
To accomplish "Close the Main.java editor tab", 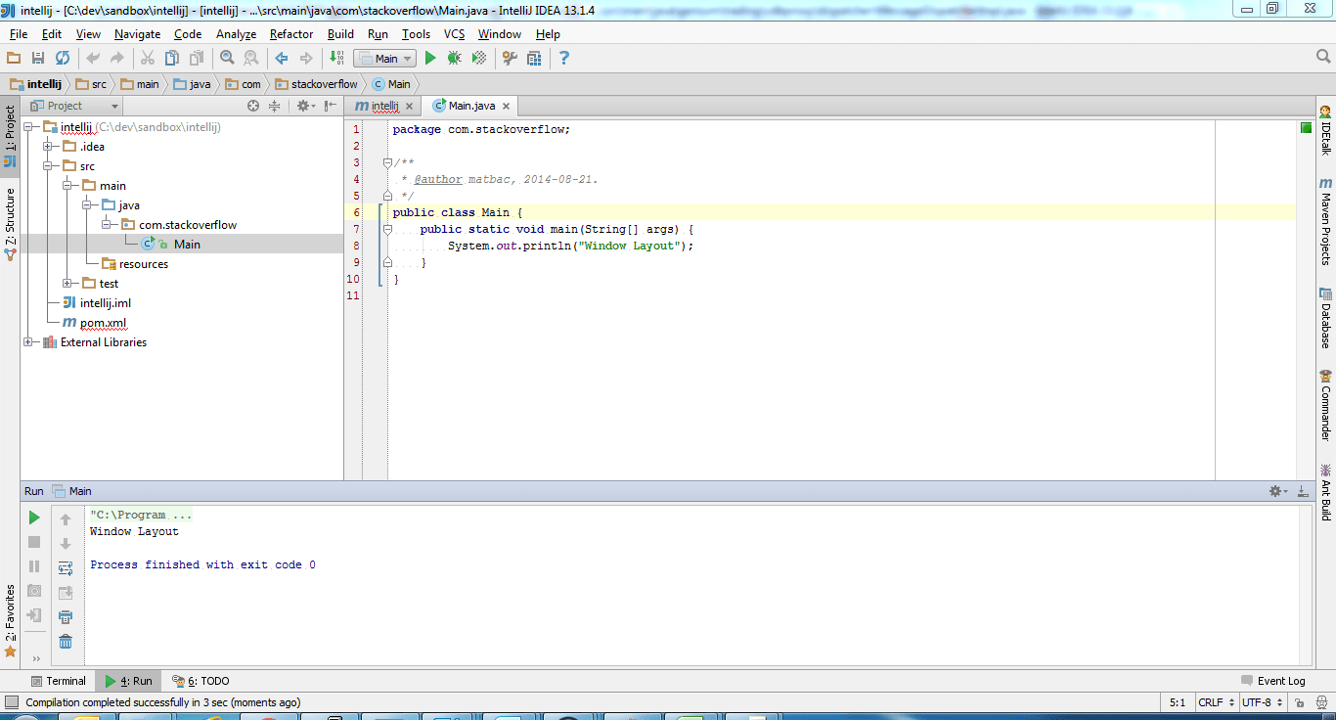I will coord(506,106).
